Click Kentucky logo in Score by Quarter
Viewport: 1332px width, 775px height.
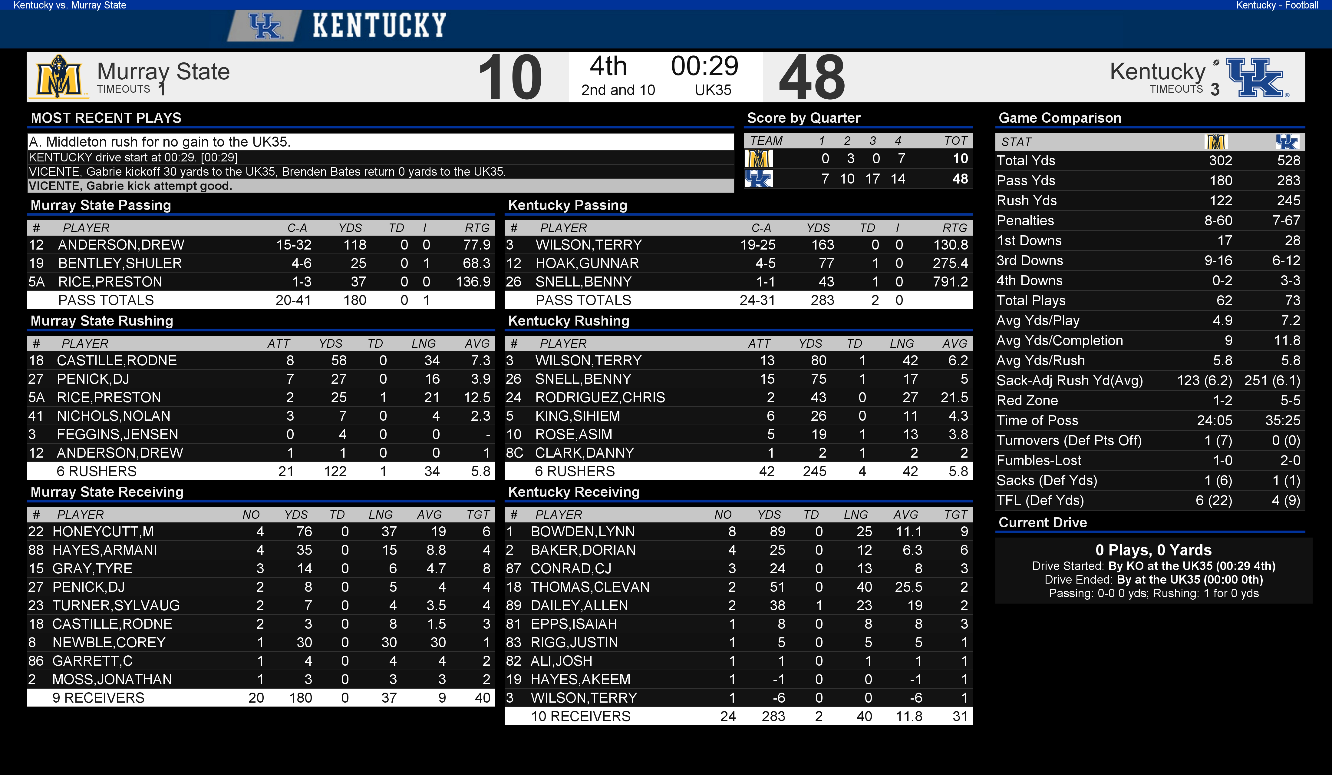(x=759, y=179)
